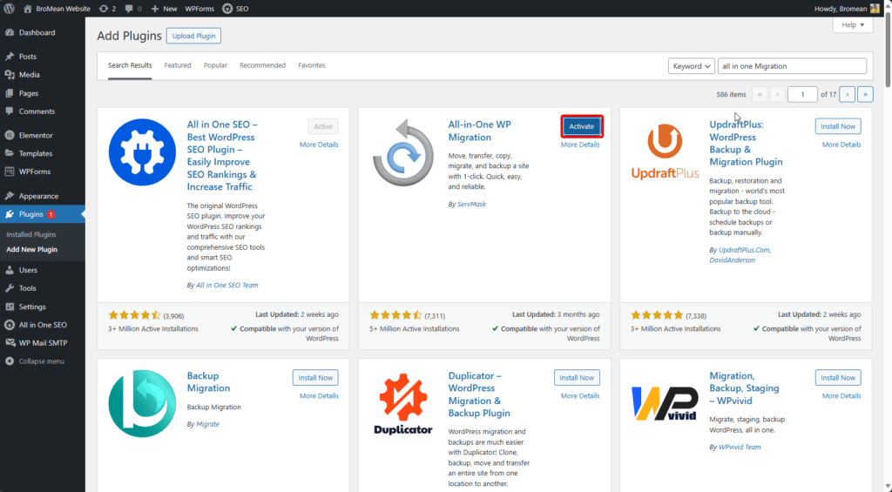Switch to the Favorites tab
This screenshot has width=892, height=492.
point(311,65)
